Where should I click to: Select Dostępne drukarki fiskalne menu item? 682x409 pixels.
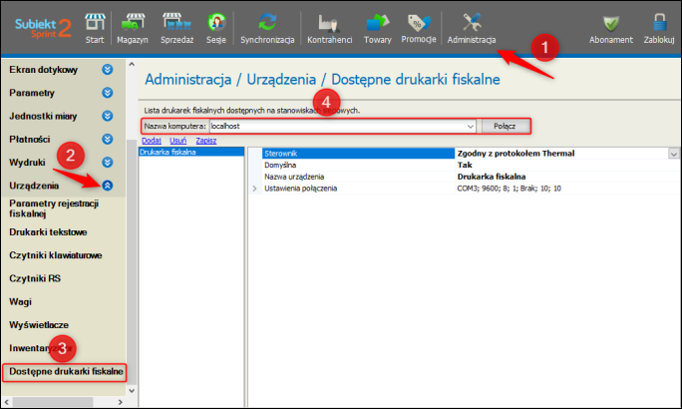pyautogui.click(x=66, y=371)
